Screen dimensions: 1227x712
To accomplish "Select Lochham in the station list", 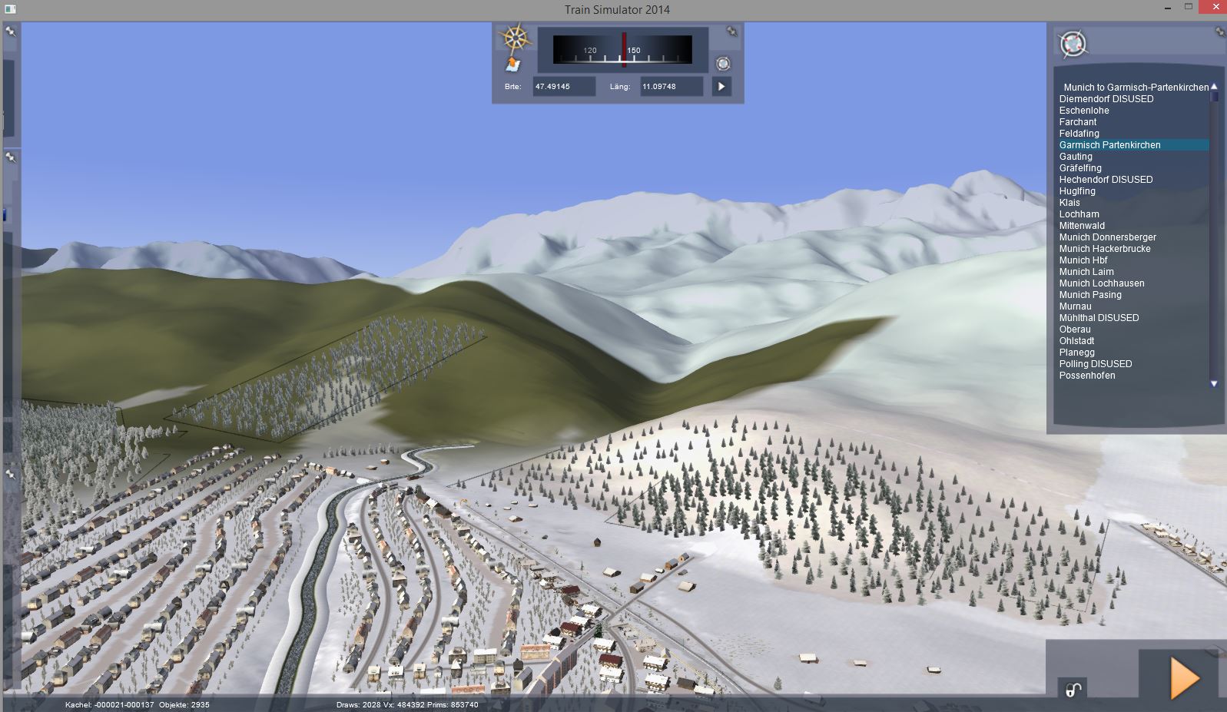I will (x=1079, y=214).
